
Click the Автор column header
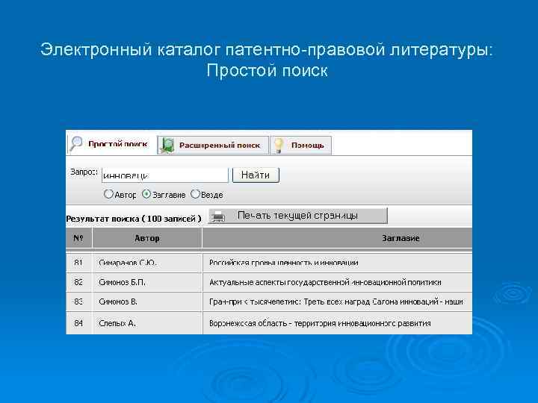[x=147, y=238]
